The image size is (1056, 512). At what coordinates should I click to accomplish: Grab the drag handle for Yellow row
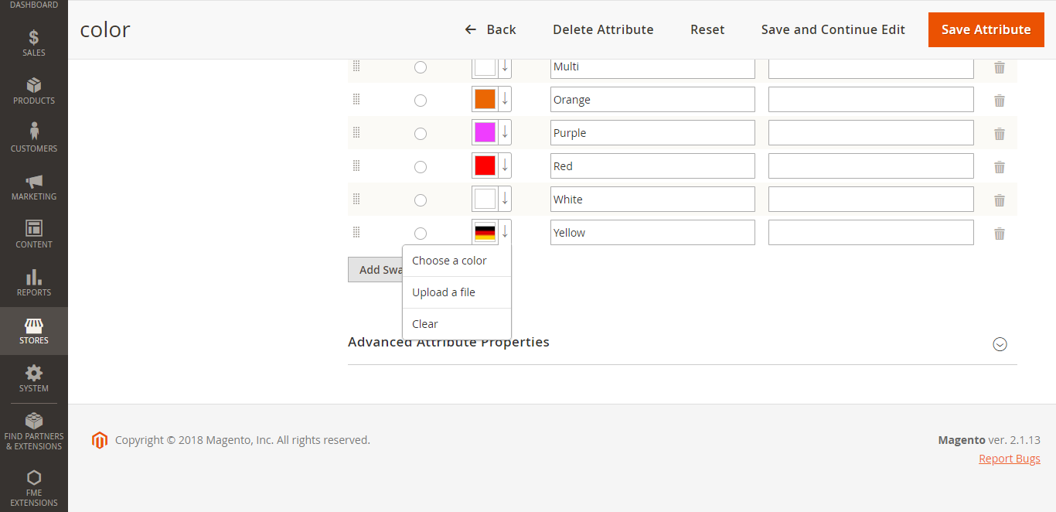(356, 232)
